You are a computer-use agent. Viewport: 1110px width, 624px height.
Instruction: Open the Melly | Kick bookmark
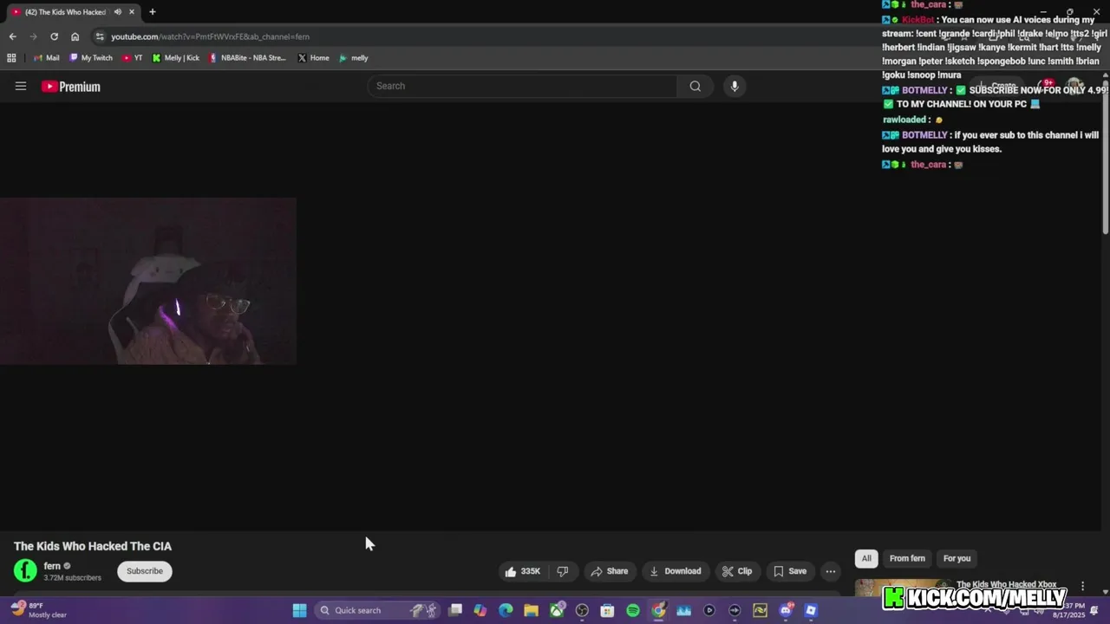[176, 58]
